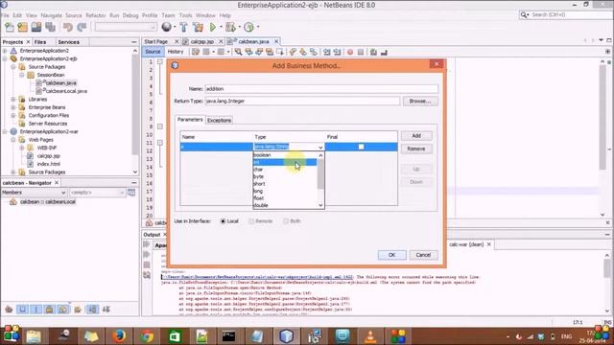Click the red record macro icon

(x=350, y=52)
